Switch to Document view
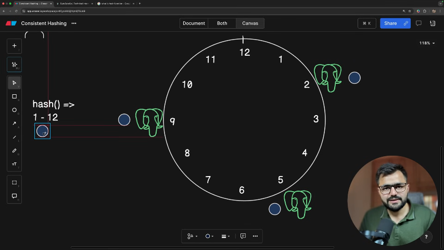The height and width of the screenshot is (250, 444). tap(194, 23)
